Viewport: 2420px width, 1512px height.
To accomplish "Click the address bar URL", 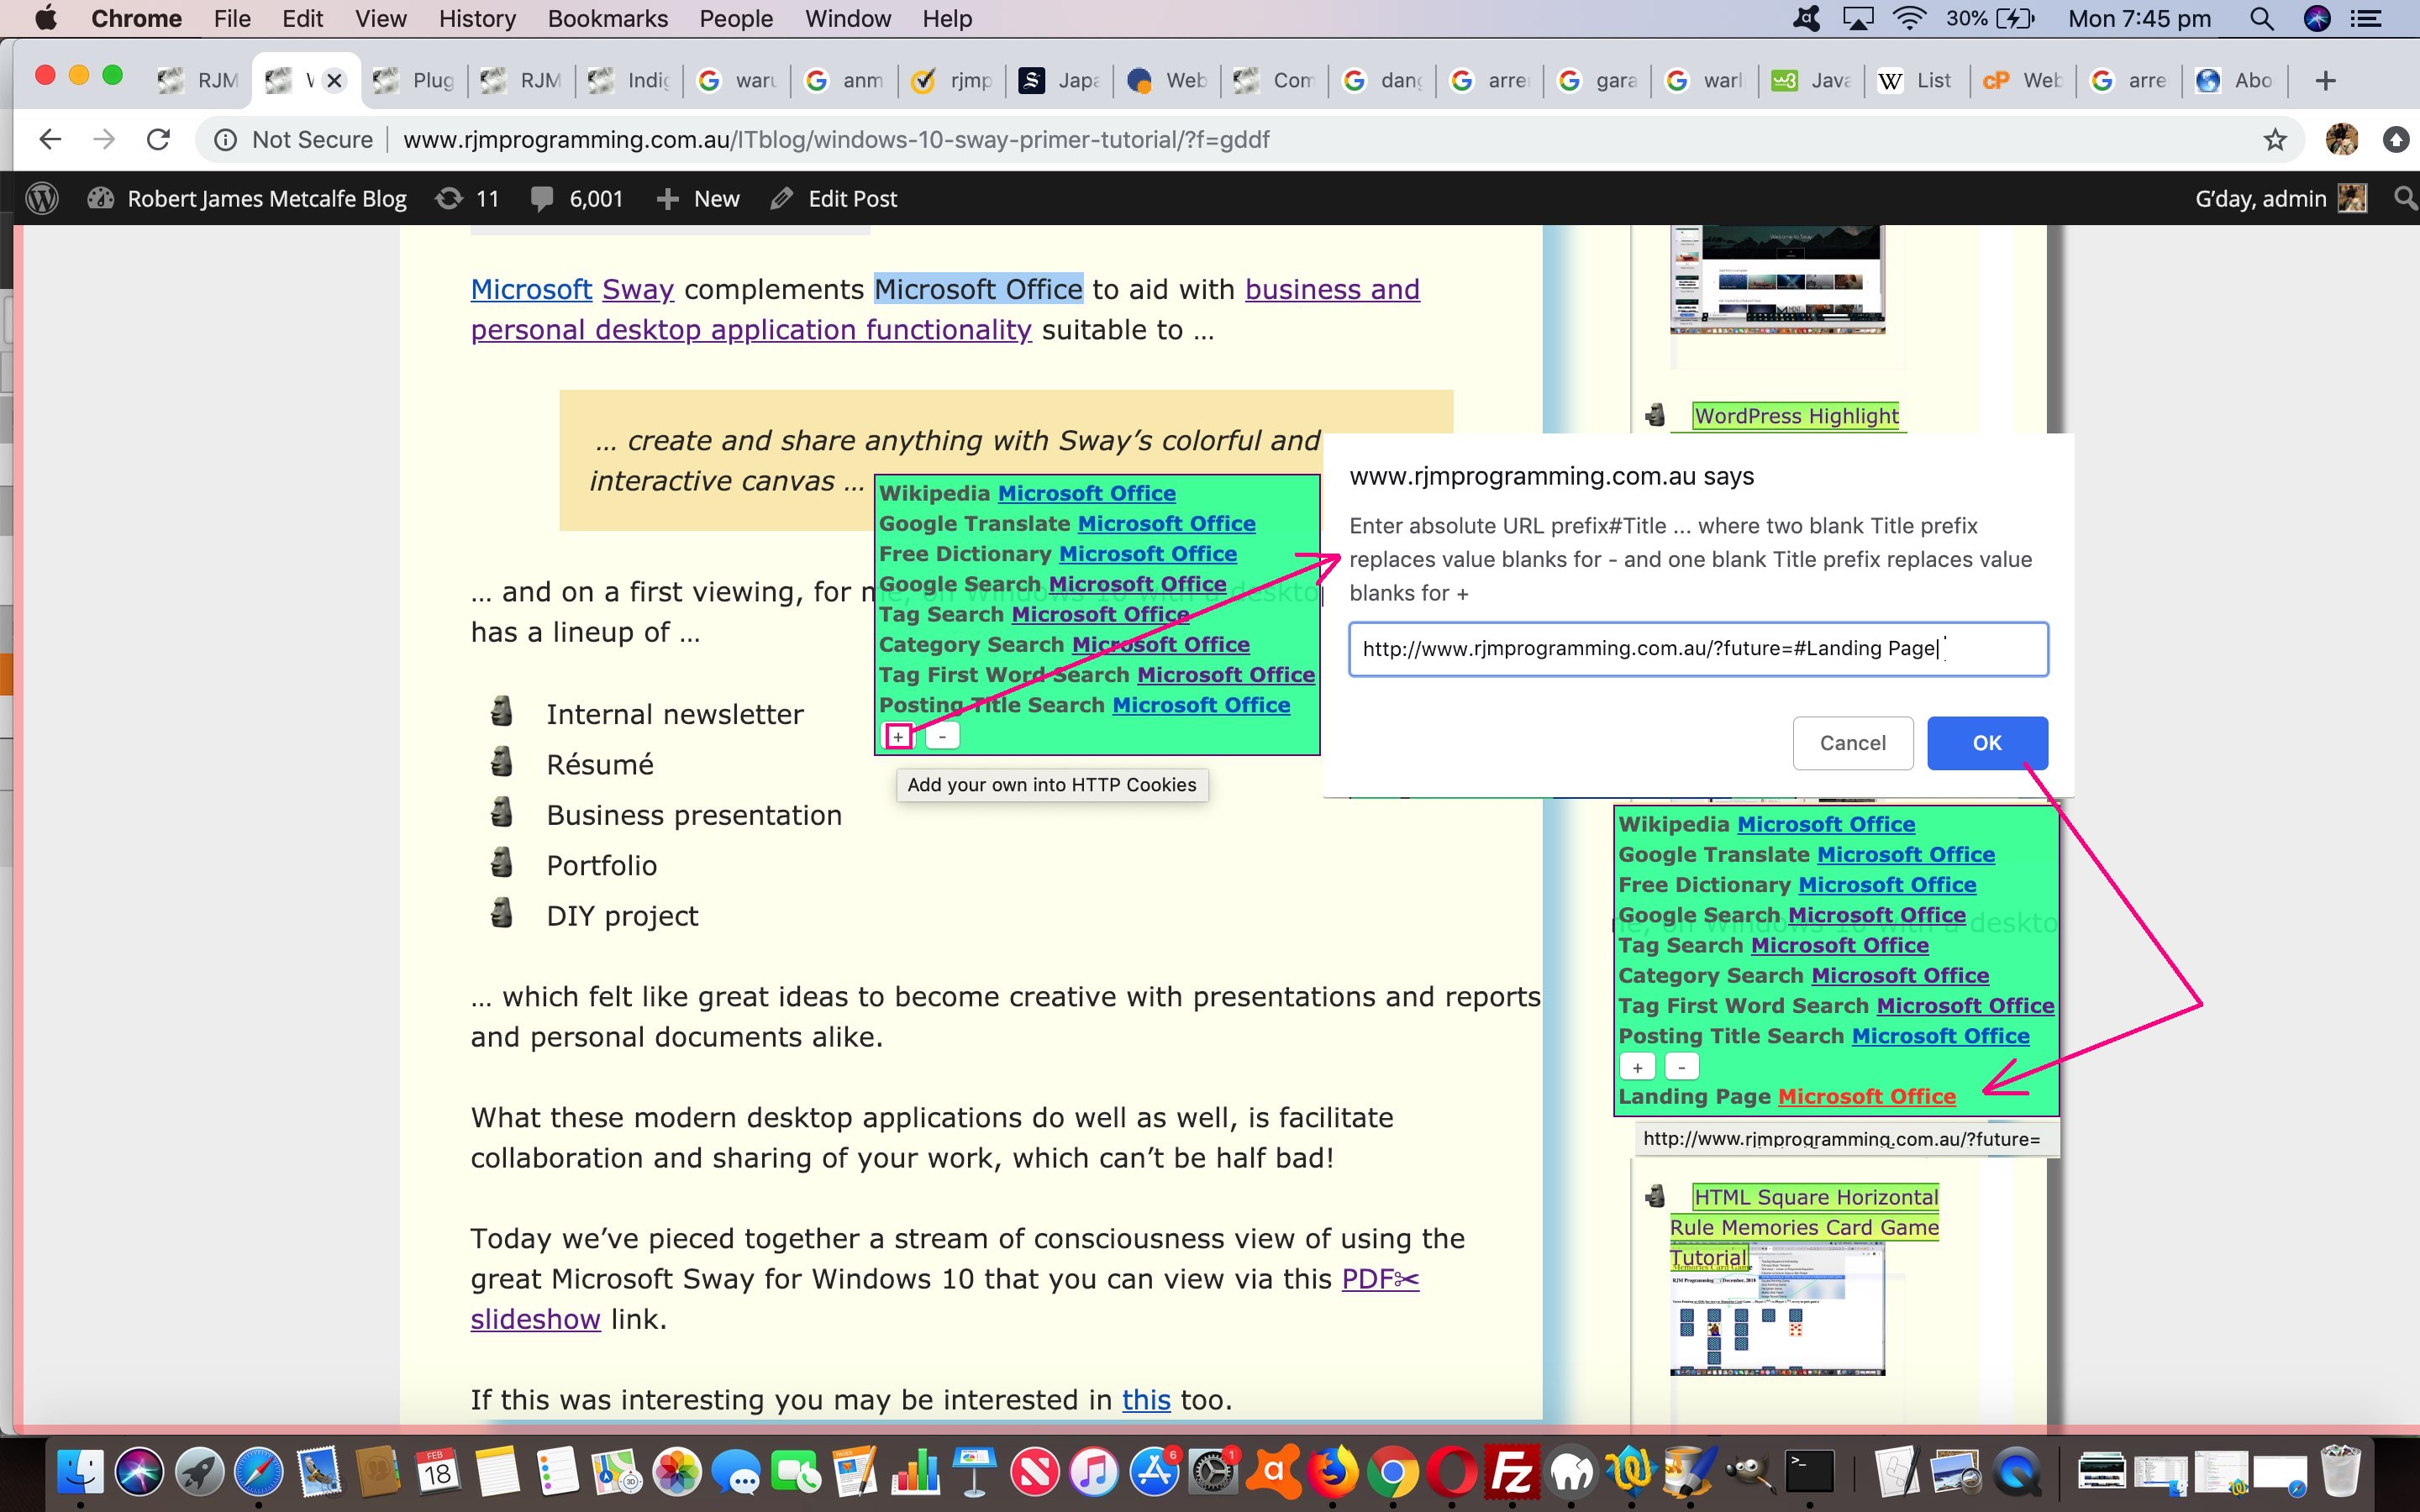I will 836,140.
